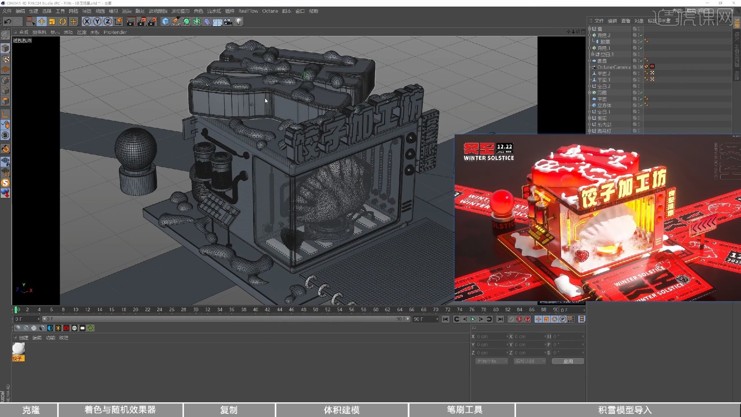The width and height of the screenshot is (741, 417).
Task: Open the RealFlow menu
Action: (x=248, y=11)
